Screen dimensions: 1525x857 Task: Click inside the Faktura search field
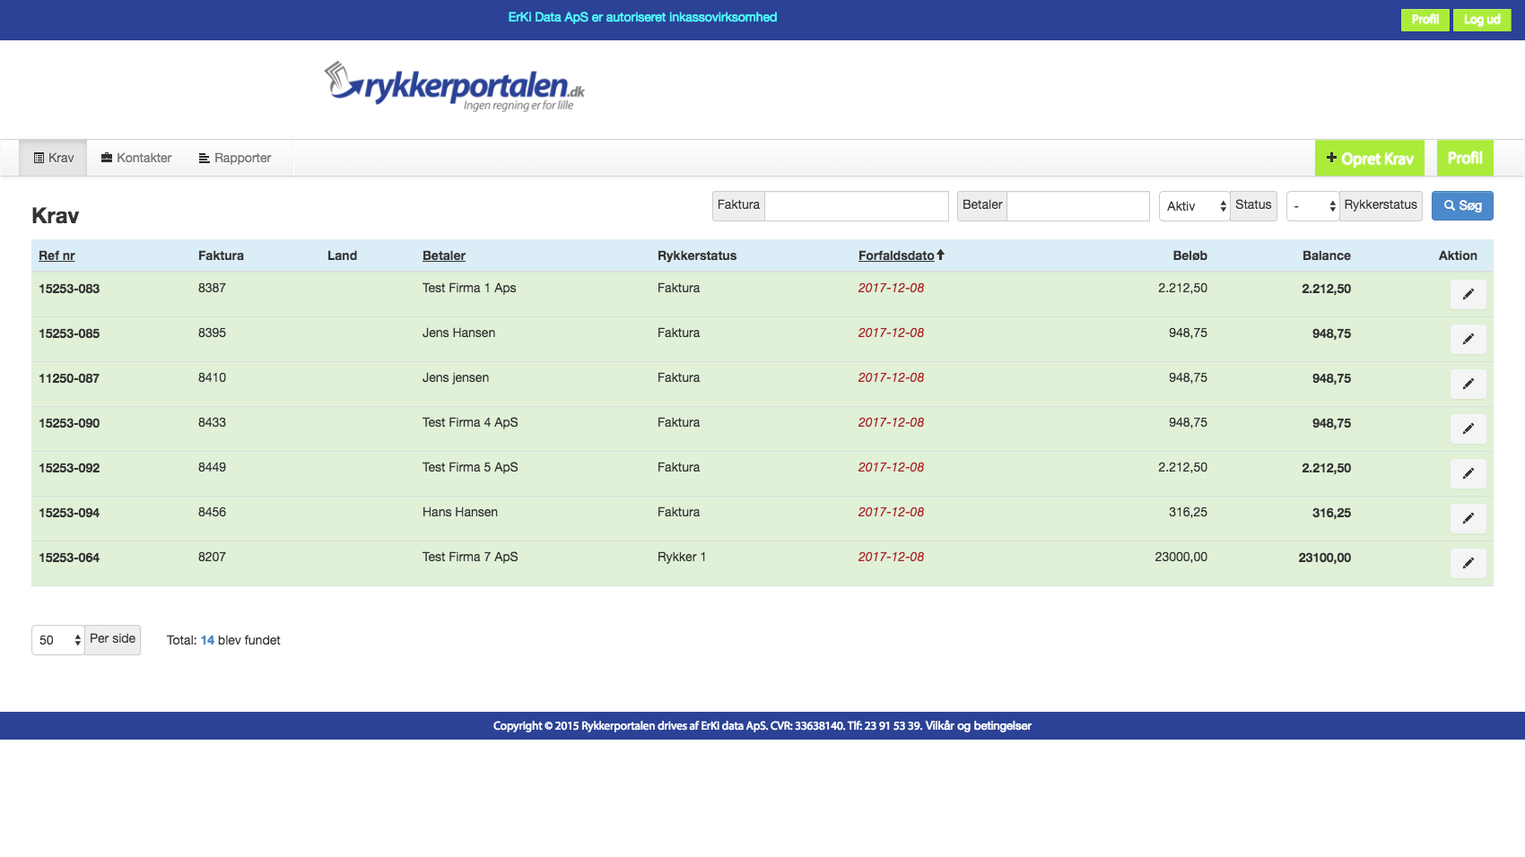click(x=857, y=205)
